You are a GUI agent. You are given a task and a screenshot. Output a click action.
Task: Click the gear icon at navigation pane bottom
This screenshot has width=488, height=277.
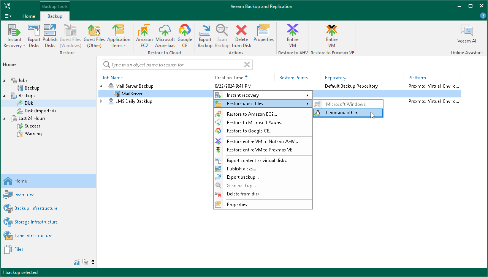pyautogui.click(x=86, y=262)
